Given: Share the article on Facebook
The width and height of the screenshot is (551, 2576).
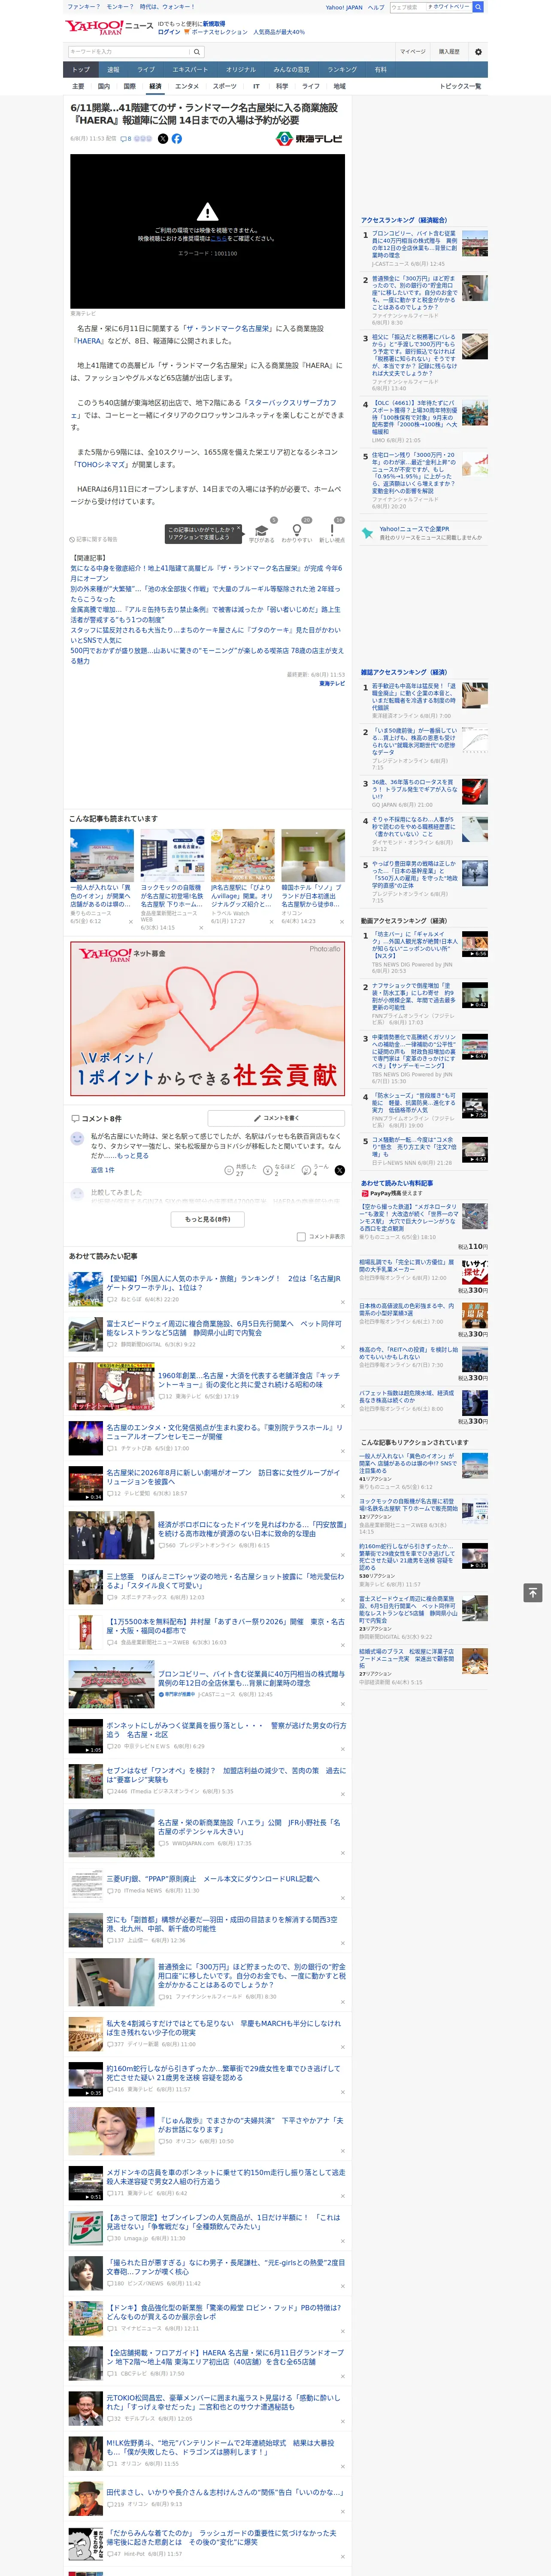Looking at the screenshot, I should (x=177, y=139).
